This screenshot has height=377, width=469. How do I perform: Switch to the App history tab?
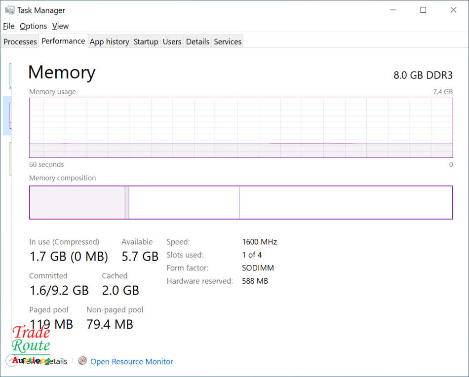click(x=109, y=42)
